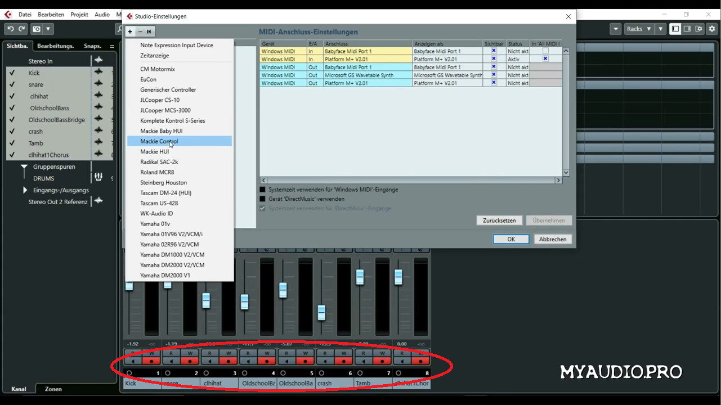Choose Generischer Controller in device list
The width and height of the screenshot is (721, 405).
pyautogui.click(x=168, y=89)
